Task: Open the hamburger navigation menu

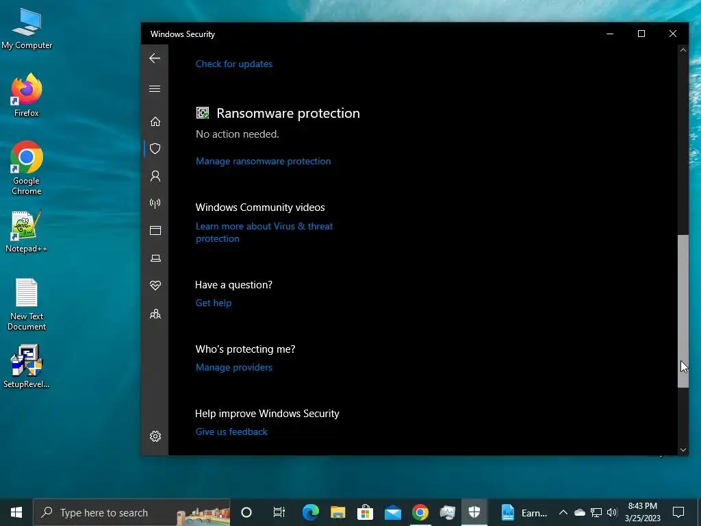Action: point(155,88)
